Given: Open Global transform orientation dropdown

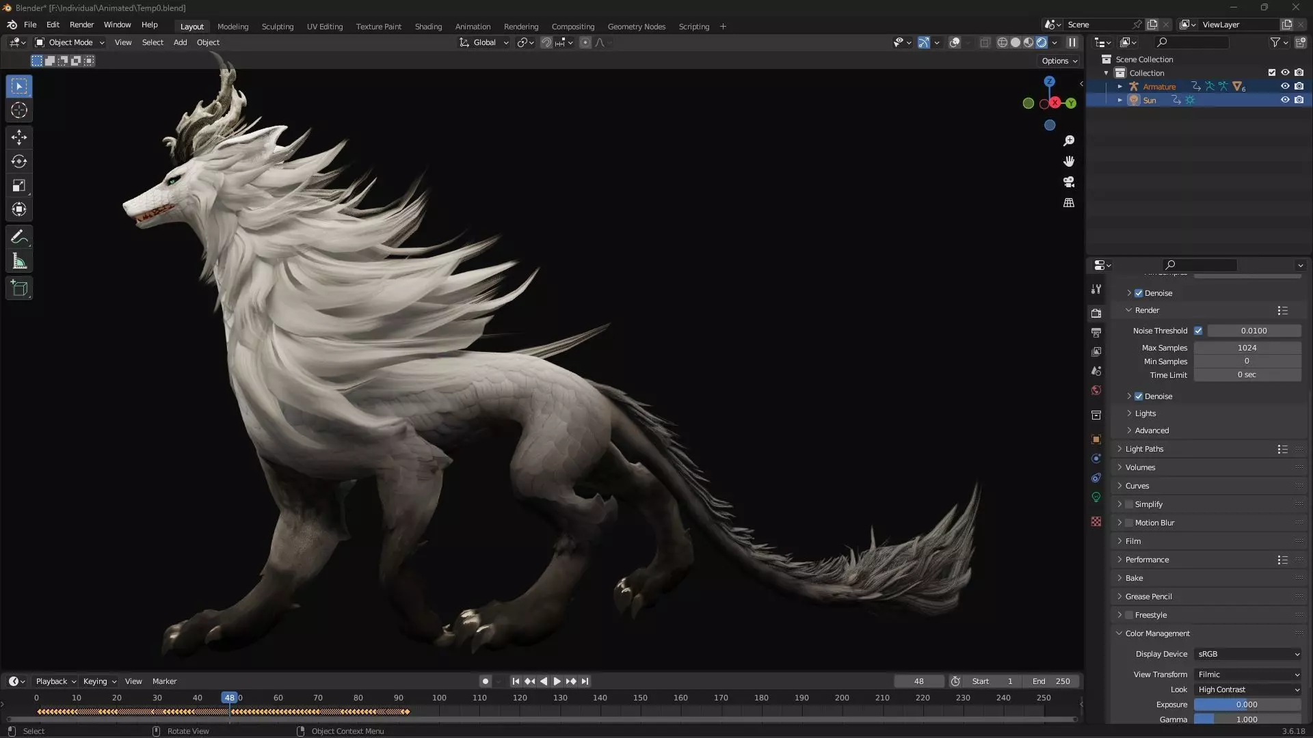Looking at the screenshot, I should coord(484,42).
